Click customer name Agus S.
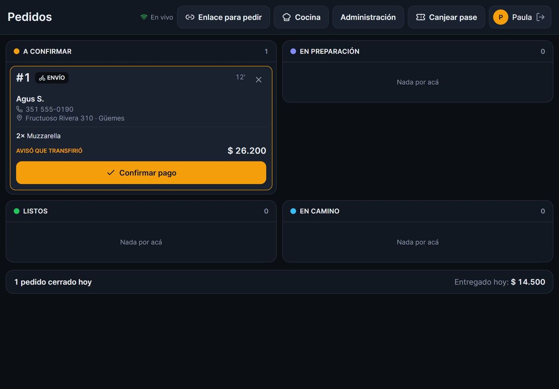The height and width of the screenshot is (389, 559). point(30,99)
